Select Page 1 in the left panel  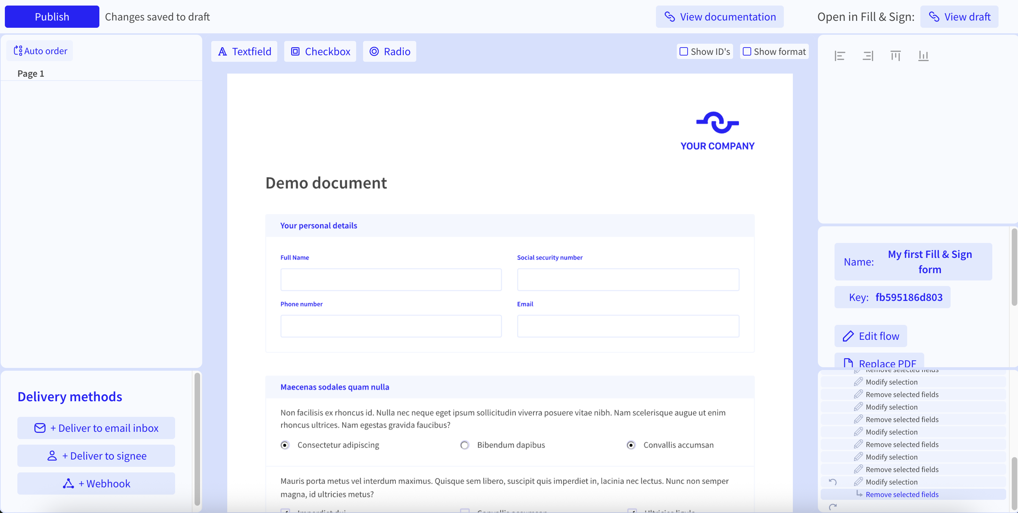click(x=31, y=74)
